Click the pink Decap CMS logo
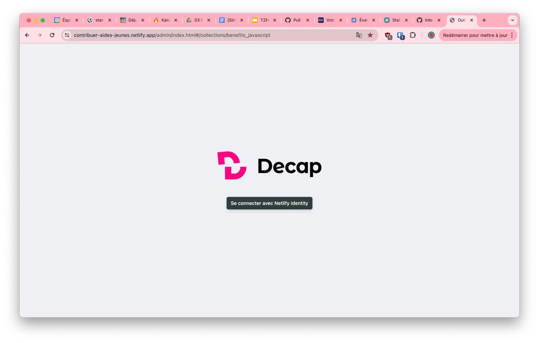539x343 pixels. coord(231,165)
